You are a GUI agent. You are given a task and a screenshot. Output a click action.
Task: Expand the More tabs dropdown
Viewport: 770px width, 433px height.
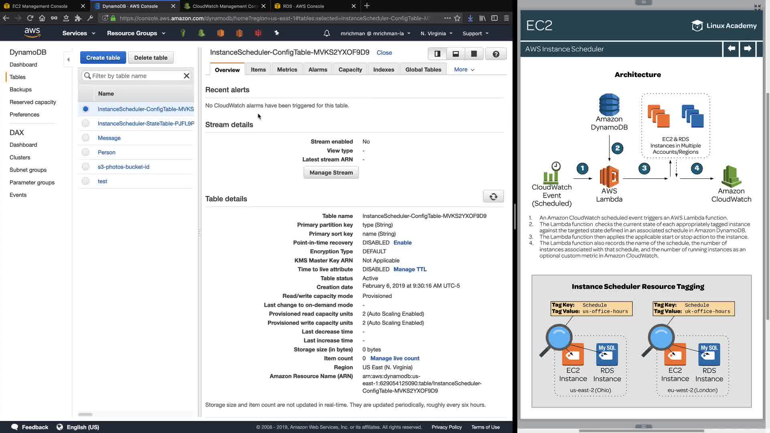464,69
